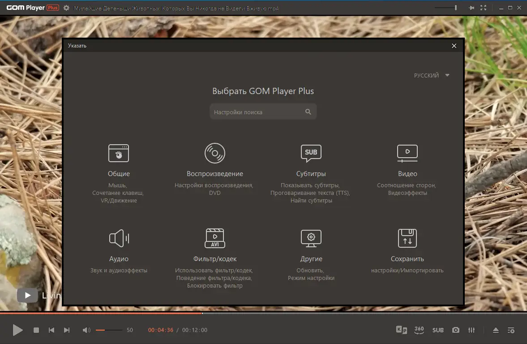The image size is (527, 344).
Task: Stop playback with the stop button
Action: pos(36,330)
